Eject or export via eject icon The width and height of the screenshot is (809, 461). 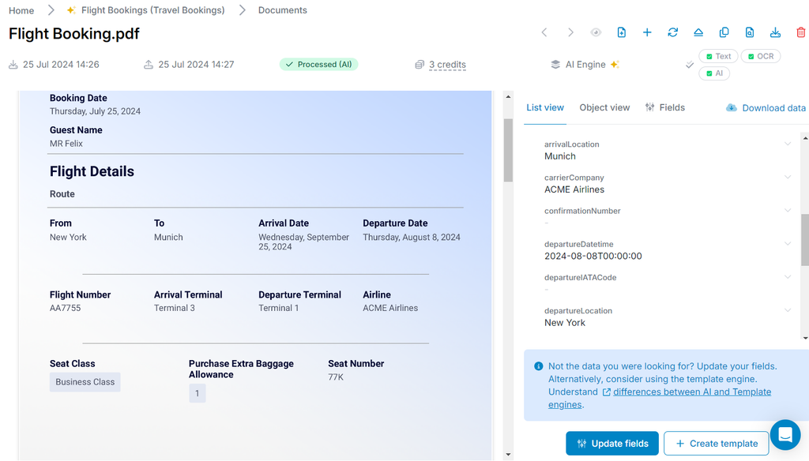698,32
